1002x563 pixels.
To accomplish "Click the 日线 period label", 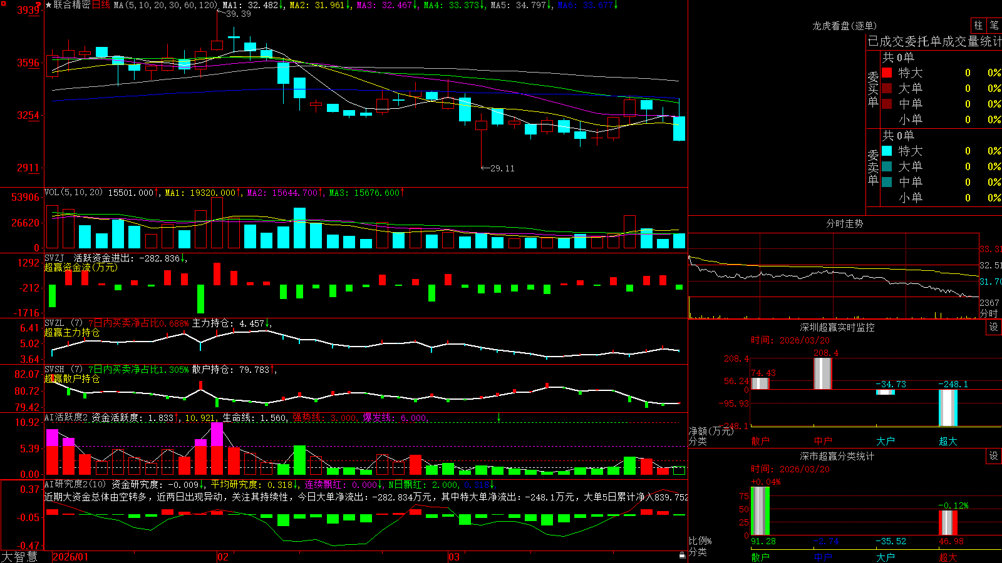I will click(101, 5).
